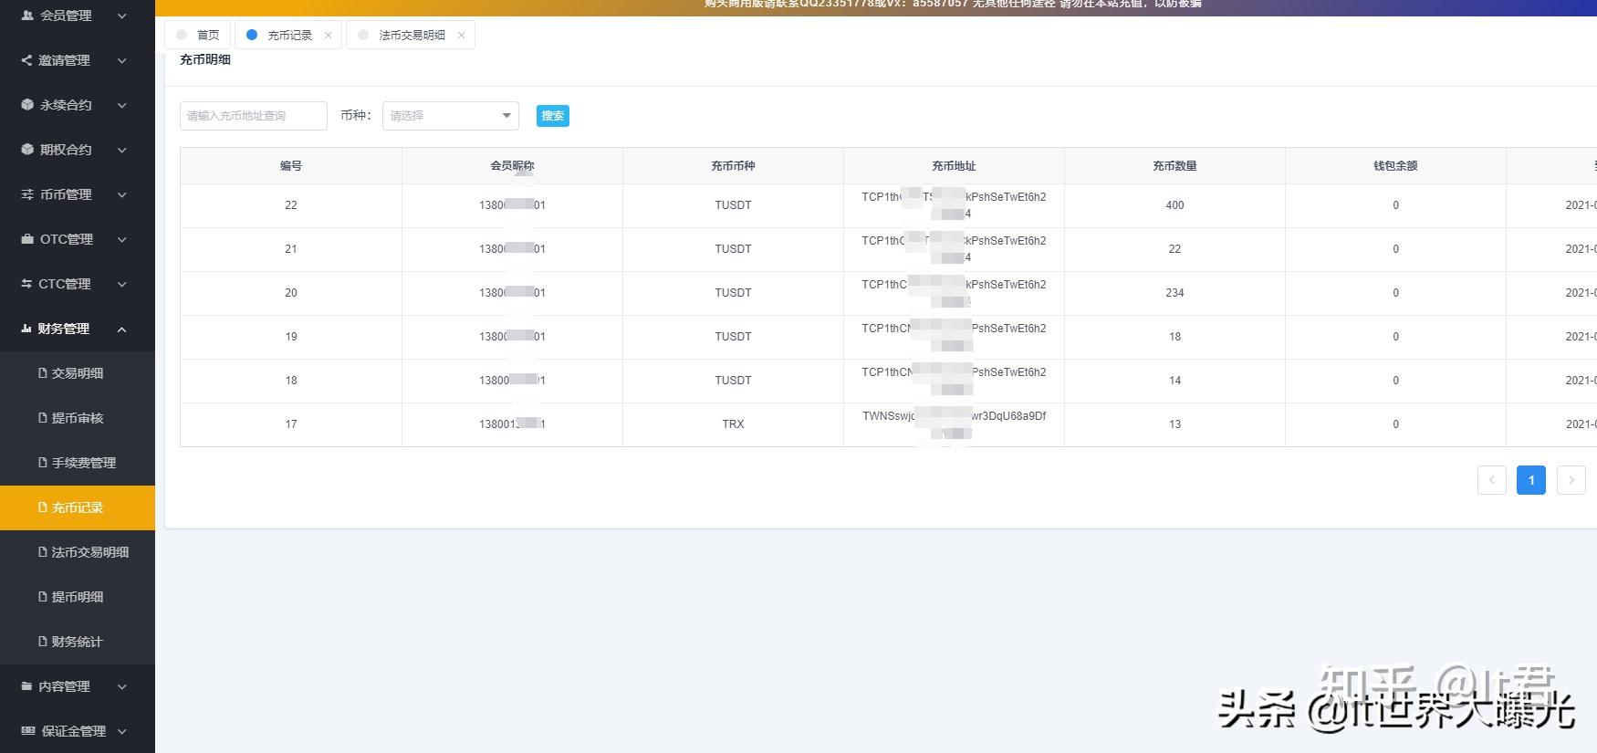
Task: Click the 编号 cell showing 22
Action: pos(291,205)
